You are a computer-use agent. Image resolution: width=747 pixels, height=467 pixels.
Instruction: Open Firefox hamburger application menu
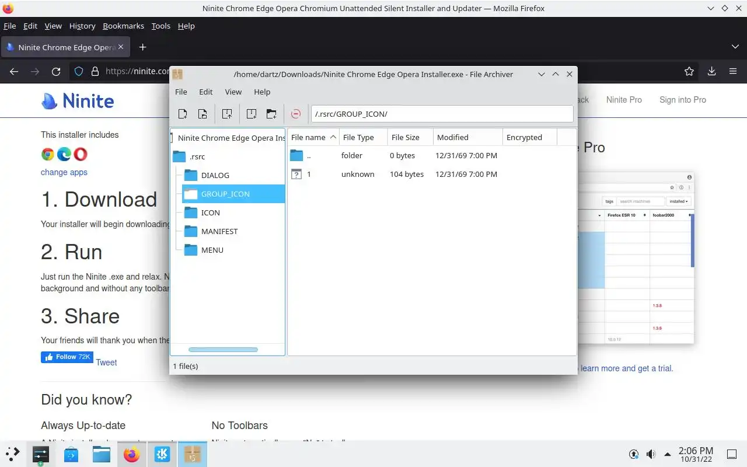(x=733, y=71)
